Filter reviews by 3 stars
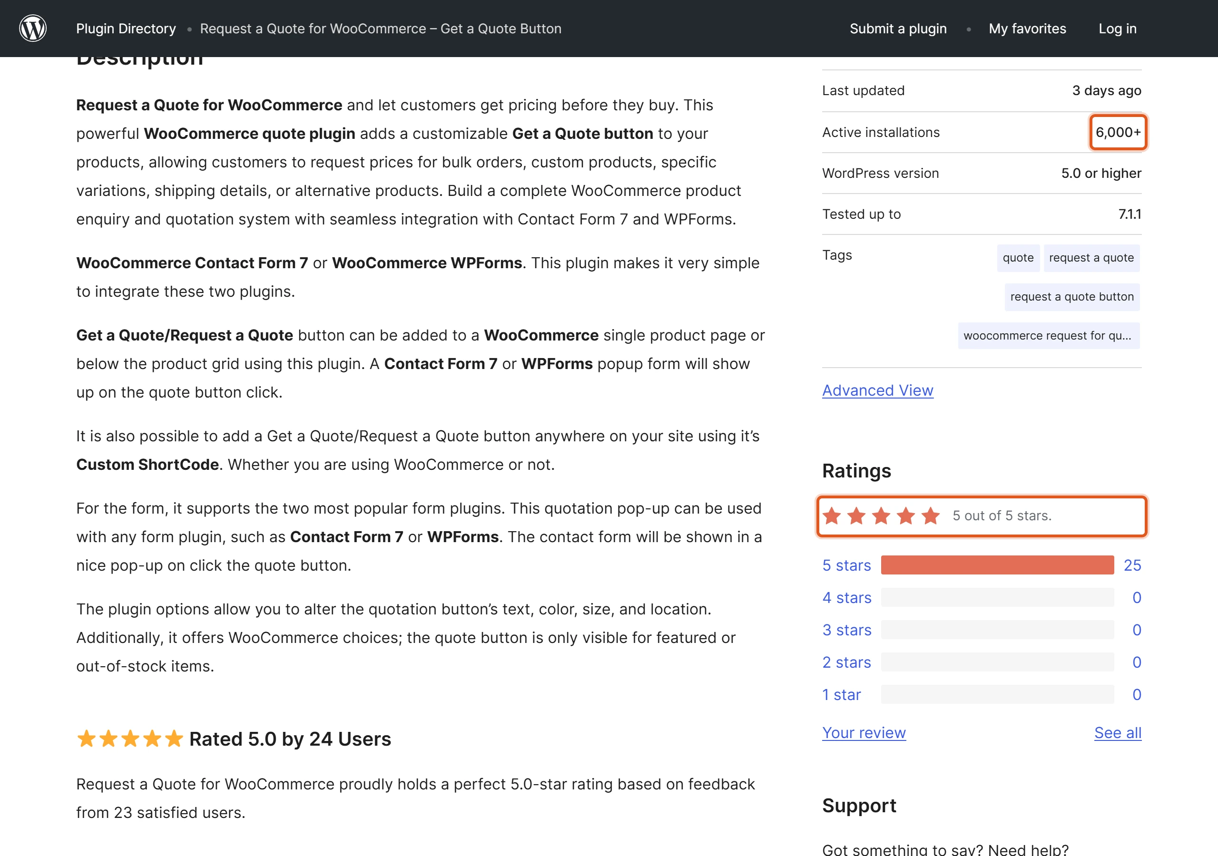Viewport: 1218px width, 856px height. (x=847, y=630)
